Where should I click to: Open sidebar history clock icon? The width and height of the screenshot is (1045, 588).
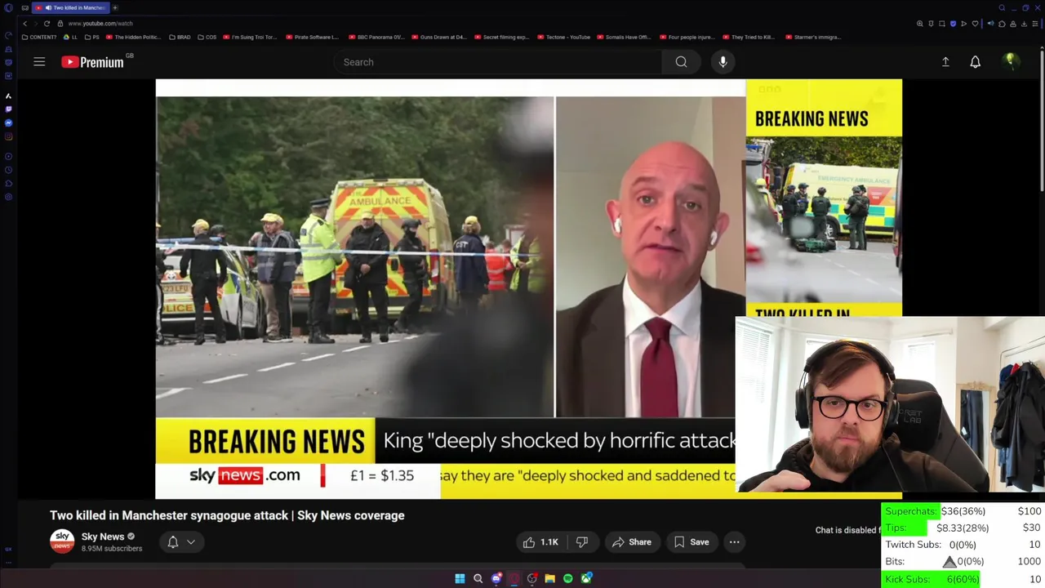[x=8, y=170]
